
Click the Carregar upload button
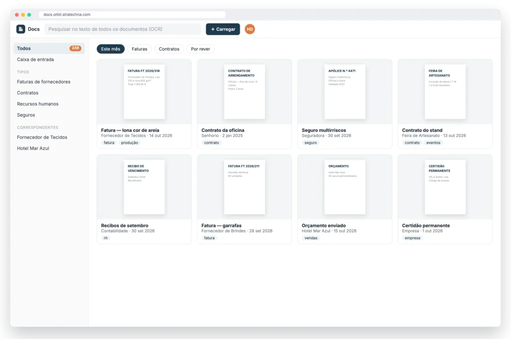pyautogui.click(x=223, y=29)
